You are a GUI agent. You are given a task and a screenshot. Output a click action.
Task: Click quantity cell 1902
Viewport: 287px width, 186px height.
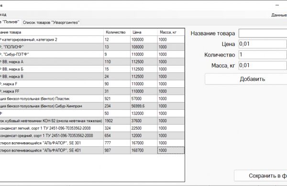[x=117, y=121]
